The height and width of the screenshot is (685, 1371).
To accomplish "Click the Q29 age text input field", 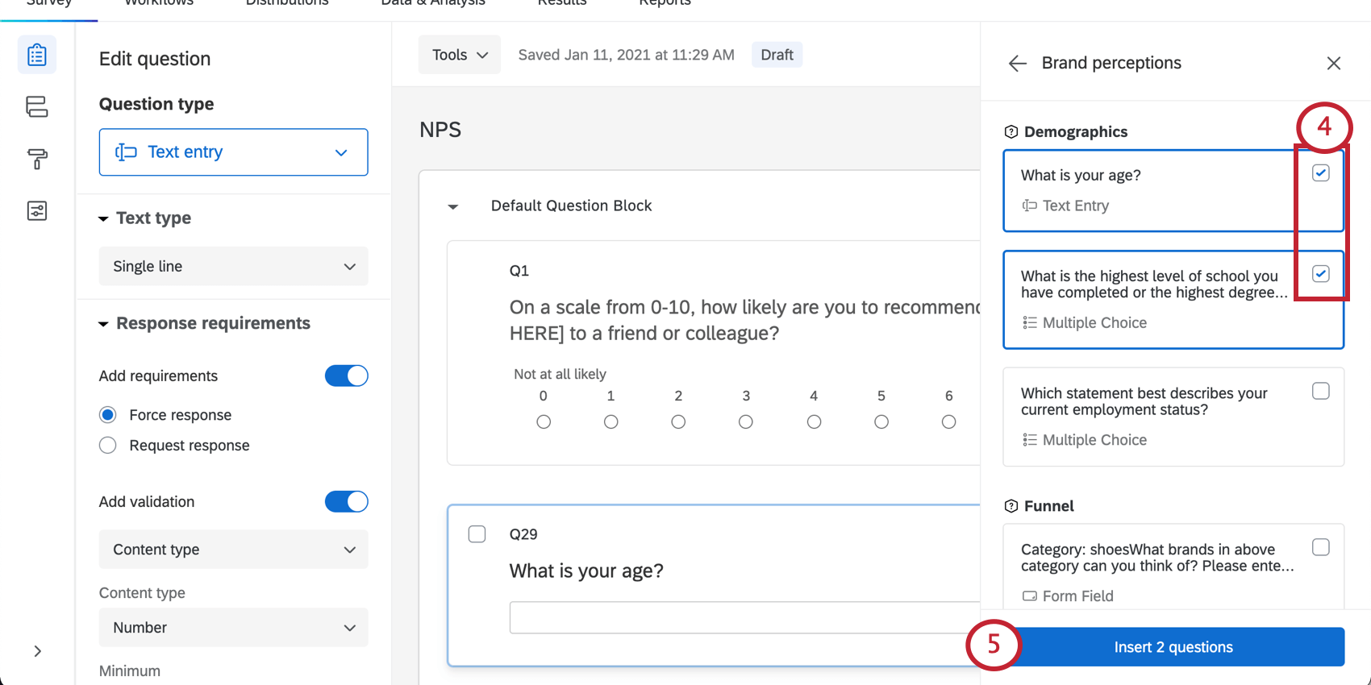I will (744, 617).
